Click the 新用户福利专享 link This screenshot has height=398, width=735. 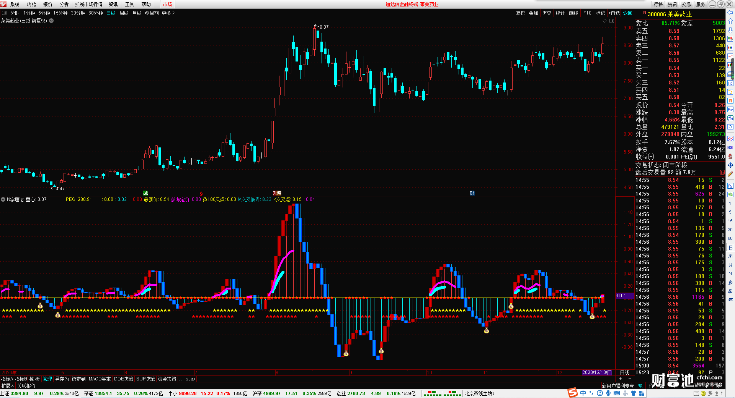[618, 386]
